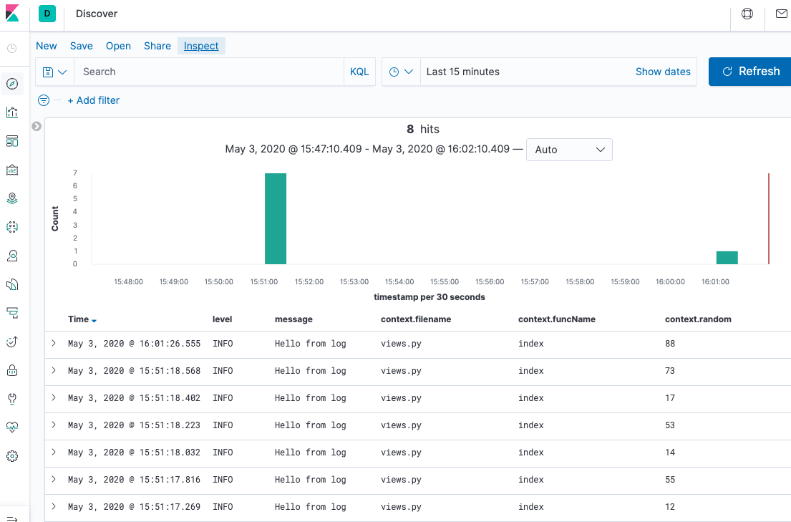Click Share in the top menu
Viewport: 791px width, 522px height.
(157, 46)
